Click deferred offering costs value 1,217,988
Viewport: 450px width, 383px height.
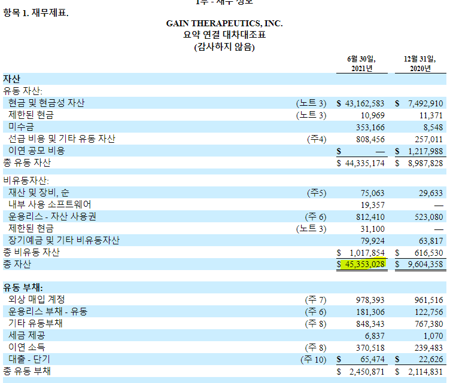(x=425, y=151)
